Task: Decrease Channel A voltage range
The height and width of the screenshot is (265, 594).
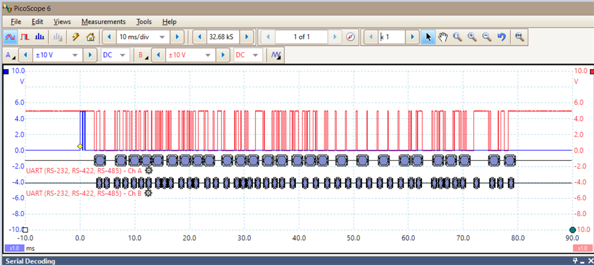Action: tap(26, 55)
